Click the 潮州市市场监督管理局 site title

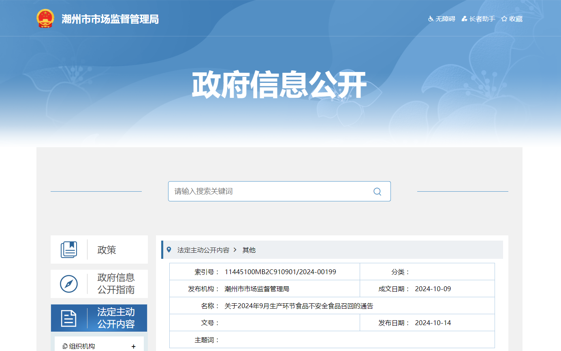tap(110, 19)
